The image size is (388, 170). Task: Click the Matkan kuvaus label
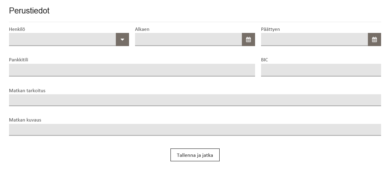[x=25, y=120]
